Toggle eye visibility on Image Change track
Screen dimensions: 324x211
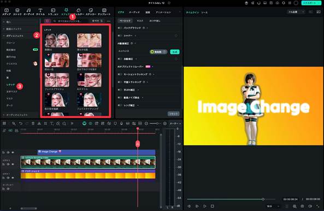point(13,153)
